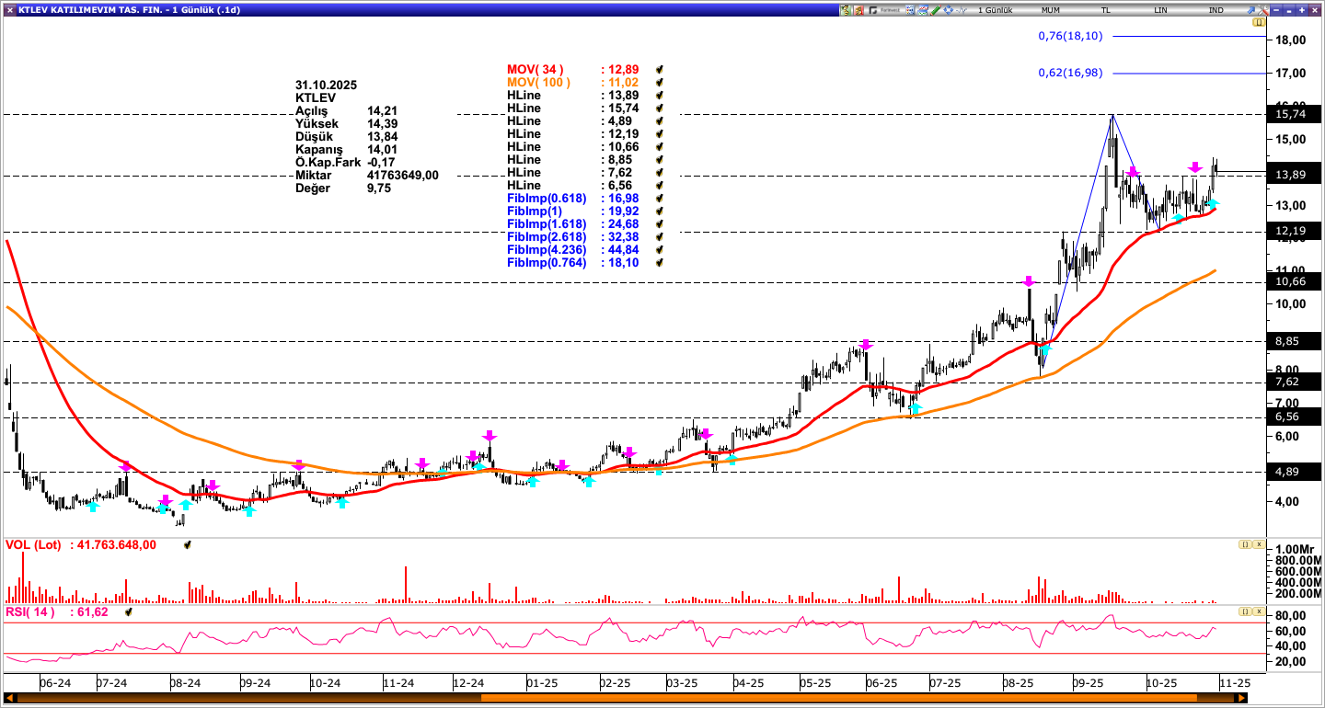Screen dimensions: 1325x708
Task: Open the TL currency selector
Action: (x=1105, y=9)
